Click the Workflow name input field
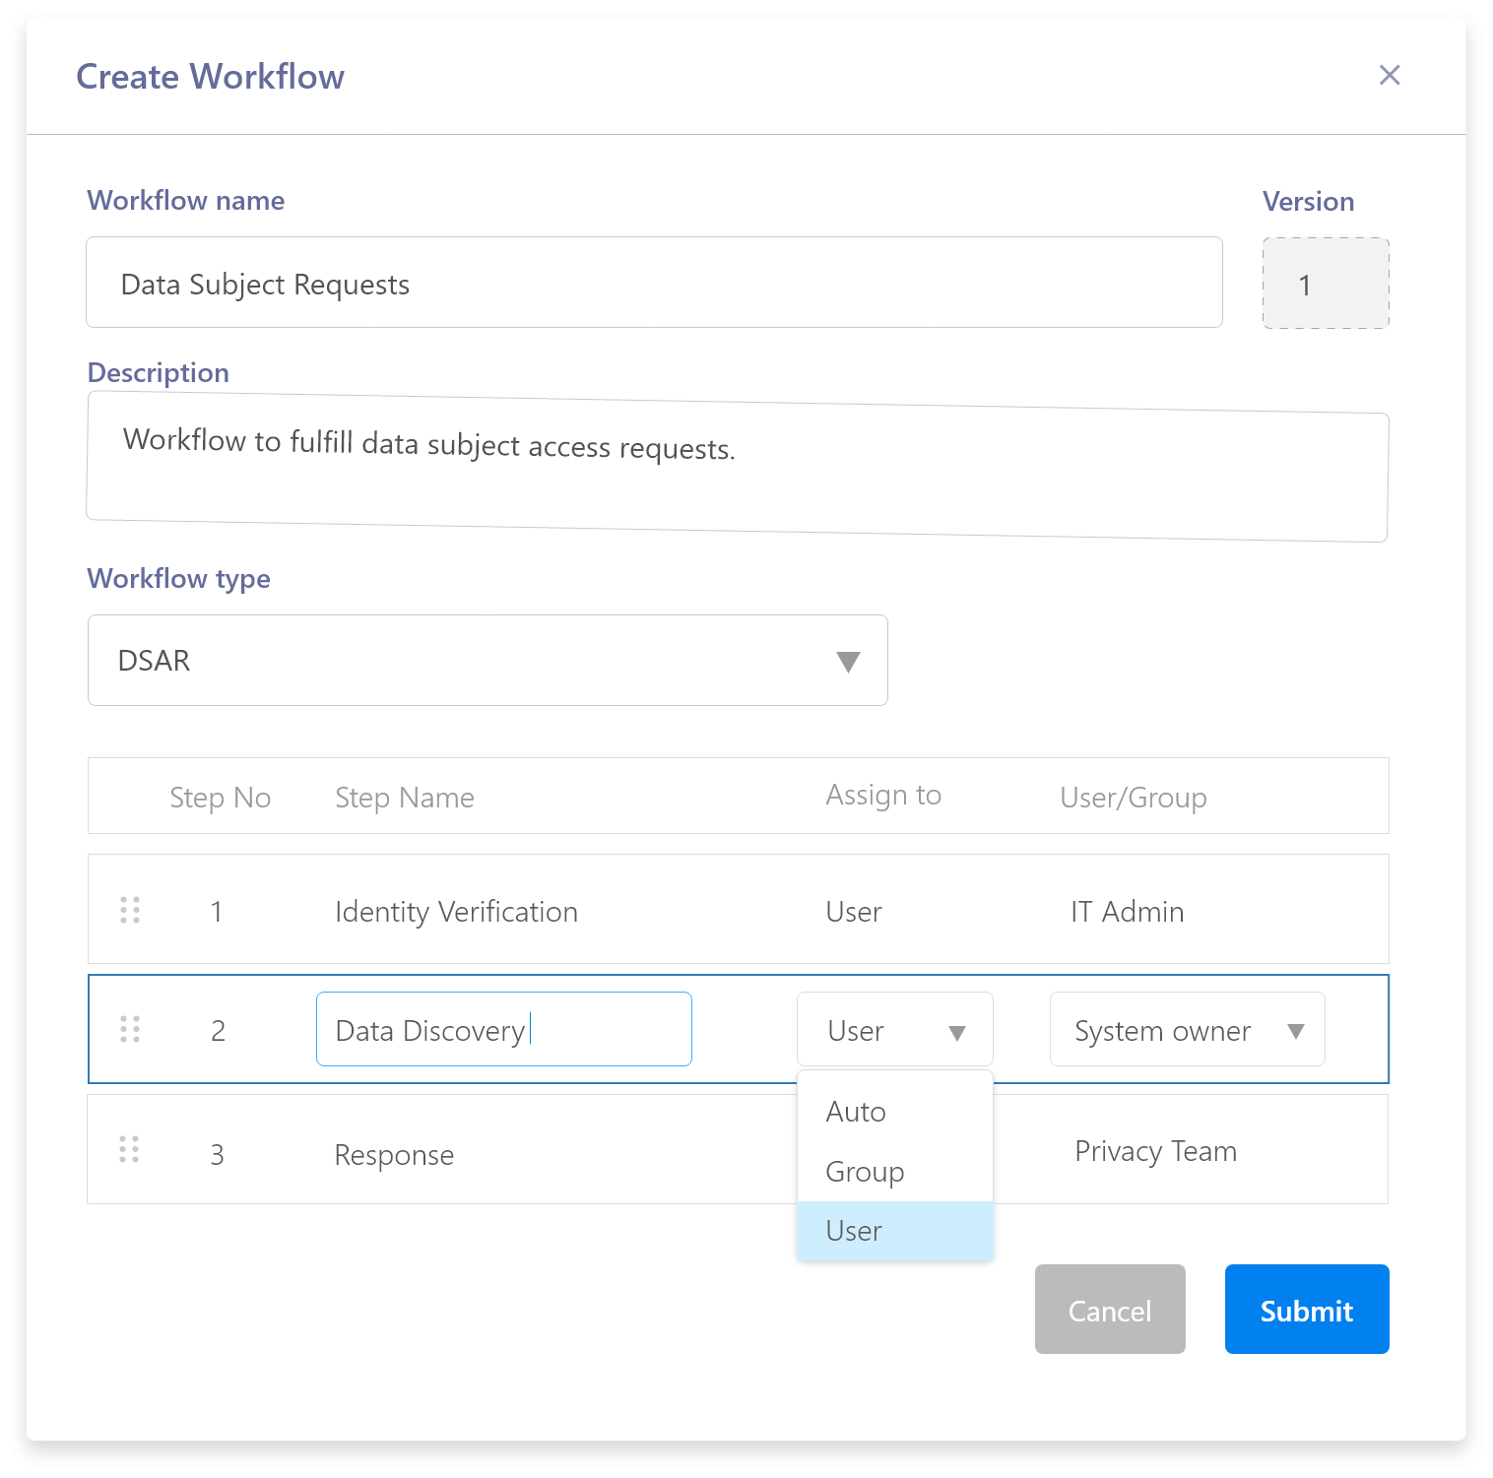This screenshot has width=1493, height=1478. 654,283
